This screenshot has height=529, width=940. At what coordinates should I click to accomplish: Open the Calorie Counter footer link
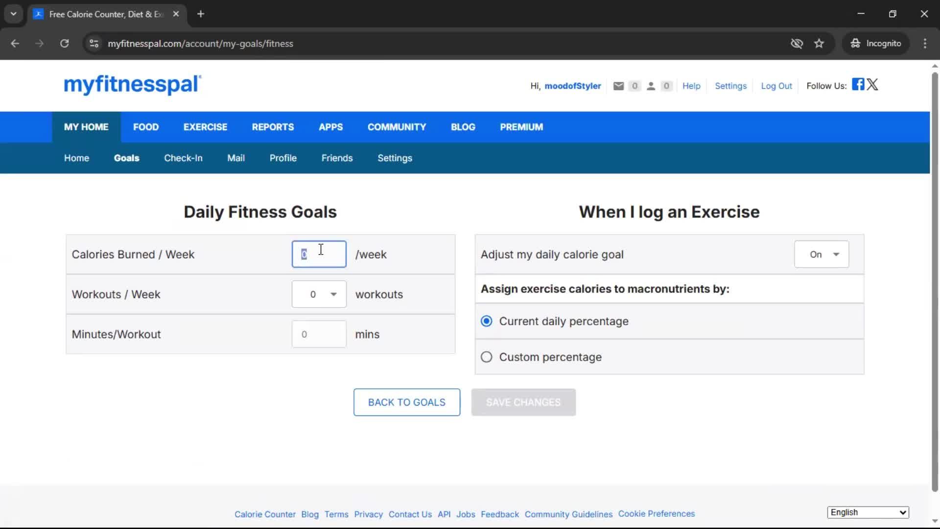(265, 514)
